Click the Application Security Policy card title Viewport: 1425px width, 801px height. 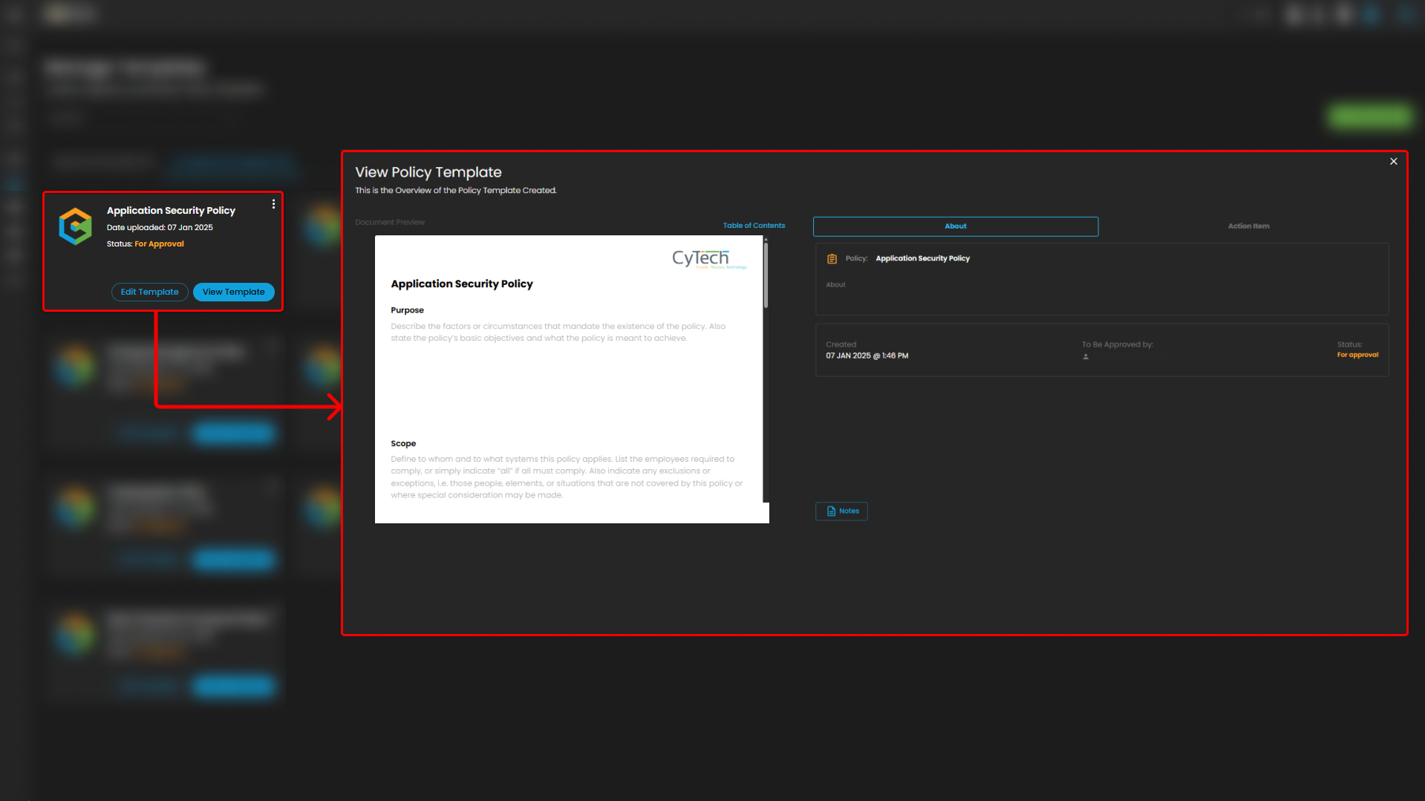tap(171, 211)
